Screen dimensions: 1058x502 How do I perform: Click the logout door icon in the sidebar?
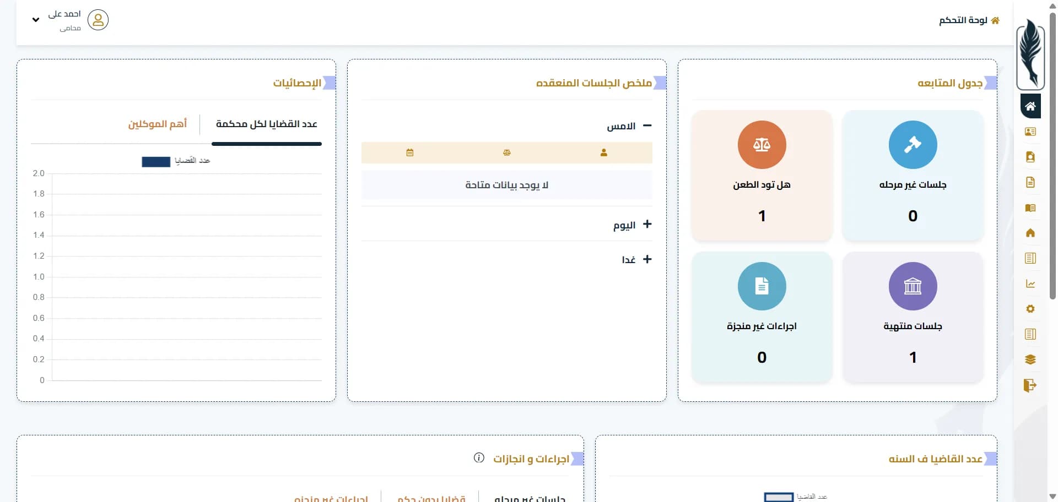(x=1030, y=385)
